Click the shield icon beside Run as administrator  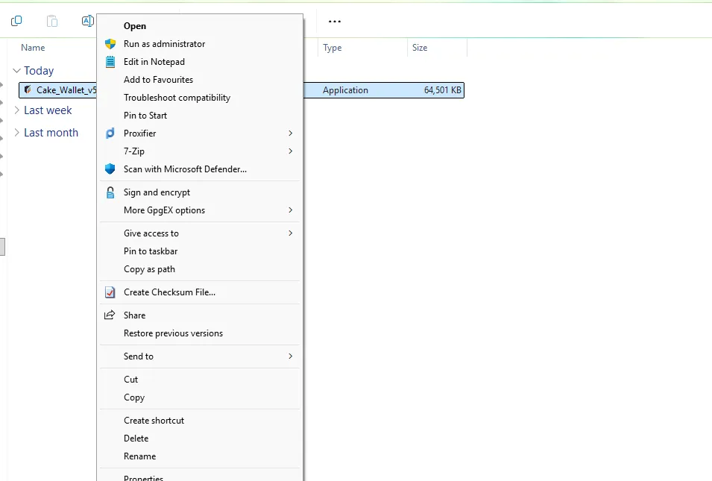[110, 44]
